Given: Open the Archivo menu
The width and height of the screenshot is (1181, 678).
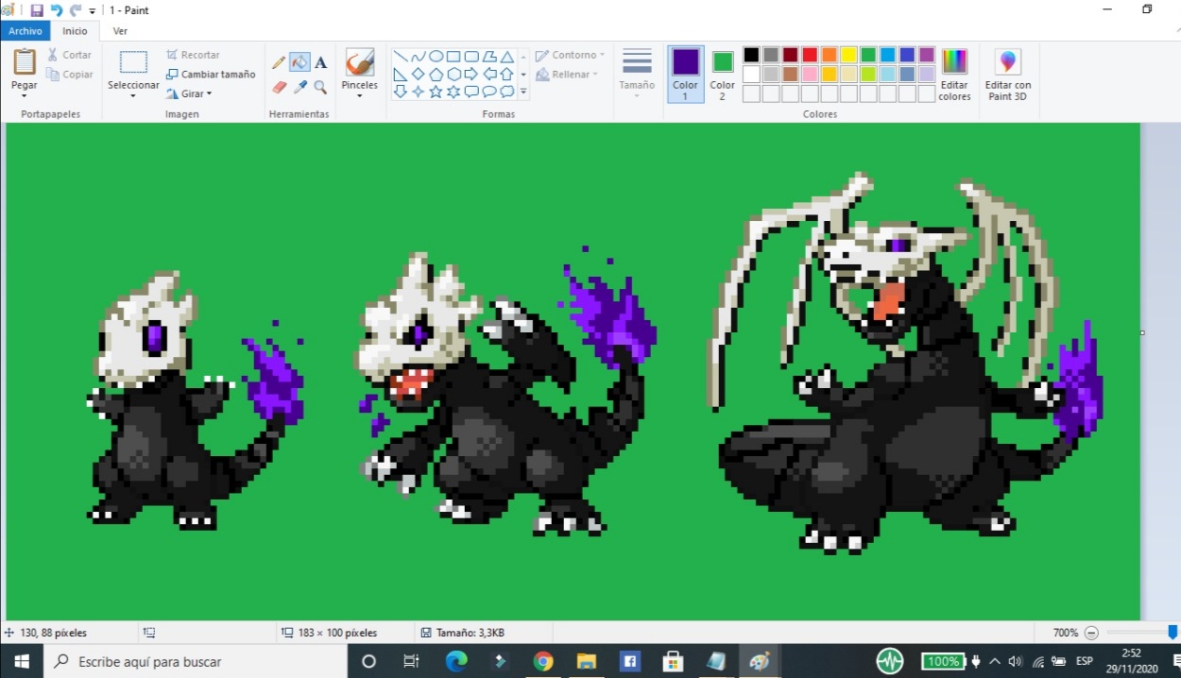Looking at the screenshot, I should coord(26,31).
